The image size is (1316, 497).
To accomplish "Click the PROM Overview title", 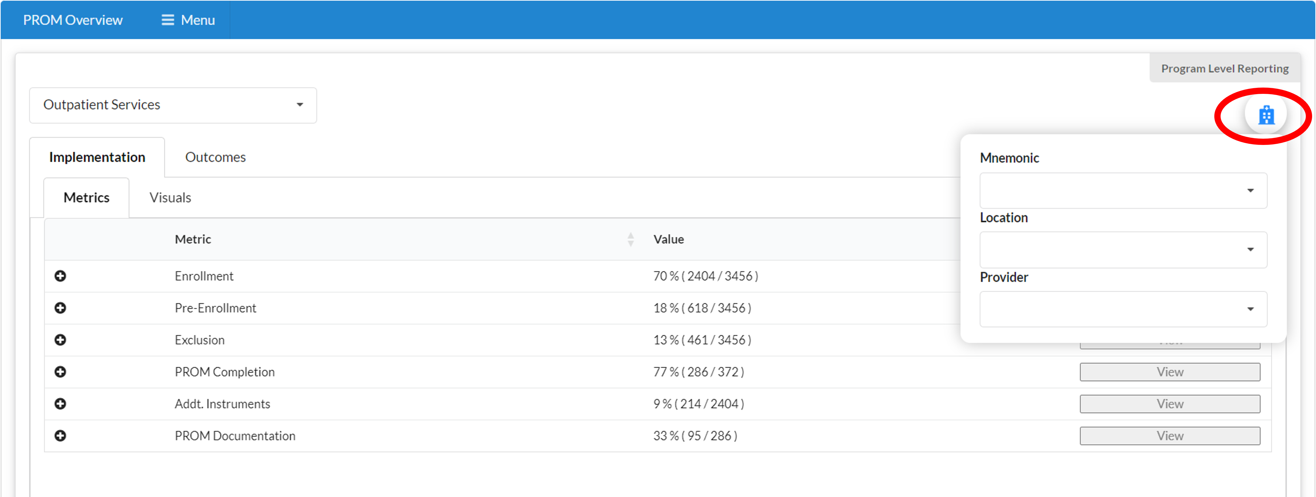I will pos(73,20).
